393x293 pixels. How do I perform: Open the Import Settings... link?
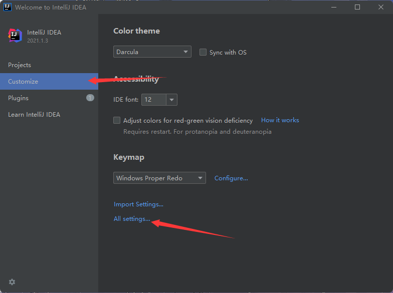(138, 204)
